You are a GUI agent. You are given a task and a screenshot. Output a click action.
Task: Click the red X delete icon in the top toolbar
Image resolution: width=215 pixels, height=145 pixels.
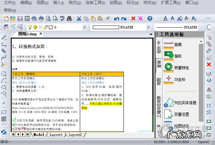(x=133, y=18)
